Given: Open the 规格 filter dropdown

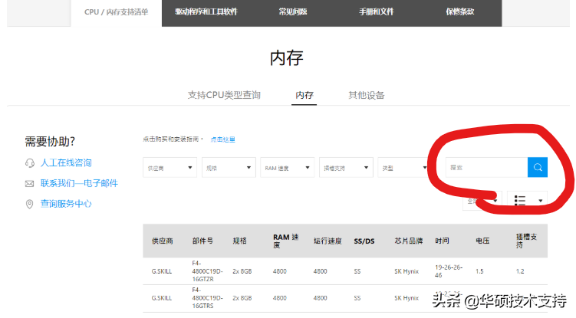Looking at the screenshot, I should click(229, 168).
